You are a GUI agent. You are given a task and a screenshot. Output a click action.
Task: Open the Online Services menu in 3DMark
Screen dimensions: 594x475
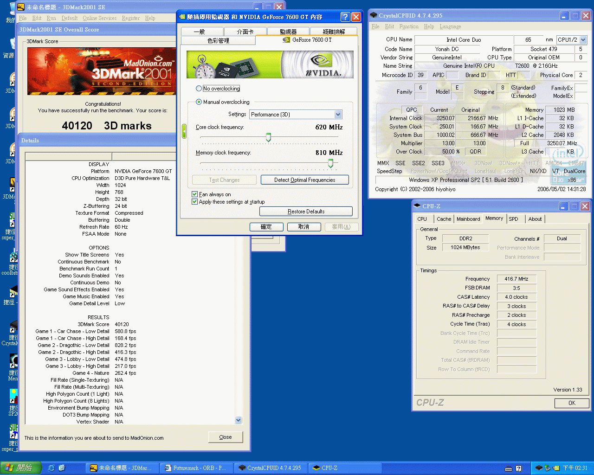pos(100,18)
